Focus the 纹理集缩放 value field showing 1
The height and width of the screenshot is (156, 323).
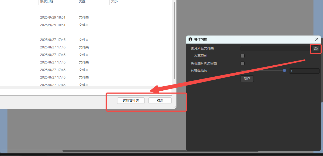(x=304, y=71)
